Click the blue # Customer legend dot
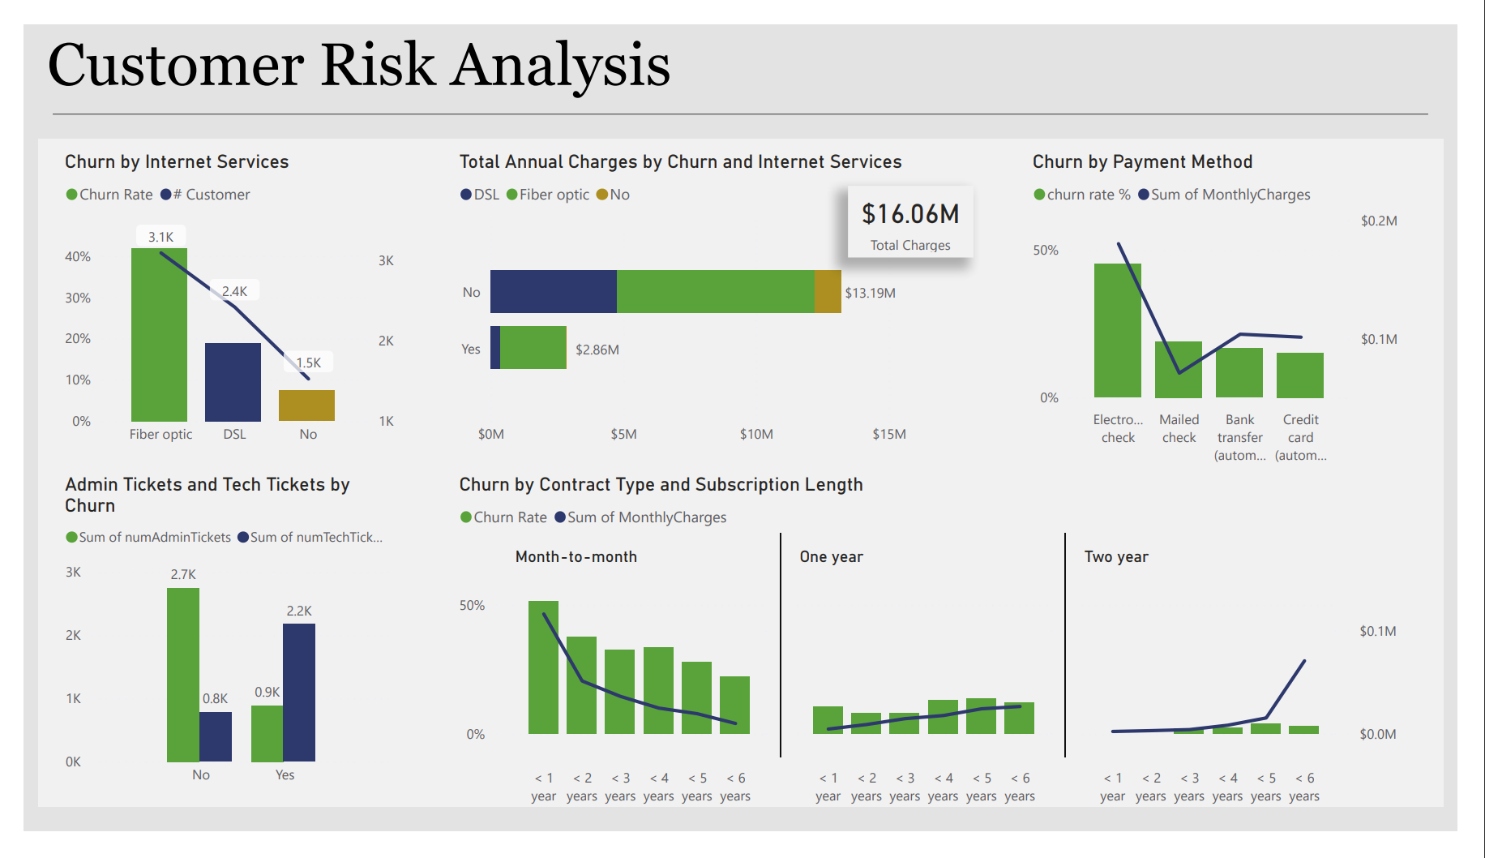 tap(165, 195)
